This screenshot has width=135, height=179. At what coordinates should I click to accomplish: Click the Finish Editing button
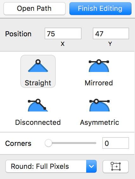[x=100, y=9]
